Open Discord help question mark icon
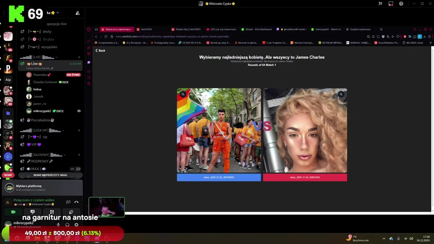 401,4
